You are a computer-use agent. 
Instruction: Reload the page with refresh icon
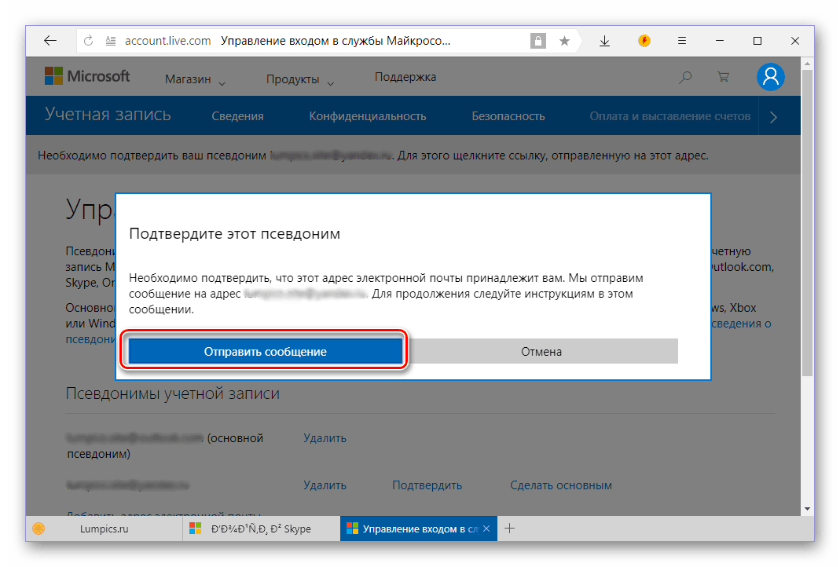89,41
